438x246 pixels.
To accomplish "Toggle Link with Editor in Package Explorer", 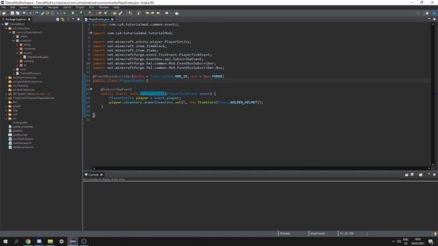I will [x=63, y=19].
